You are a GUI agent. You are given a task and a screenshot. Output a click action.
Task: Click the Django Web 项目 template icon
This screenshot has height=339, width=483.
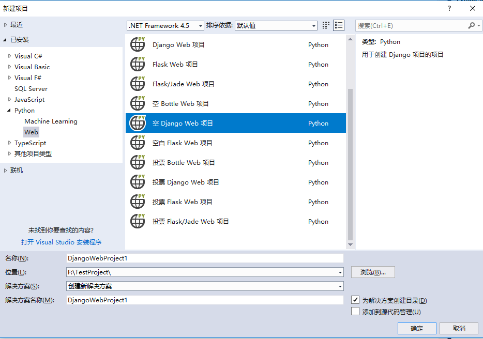(x=138, y=44)
